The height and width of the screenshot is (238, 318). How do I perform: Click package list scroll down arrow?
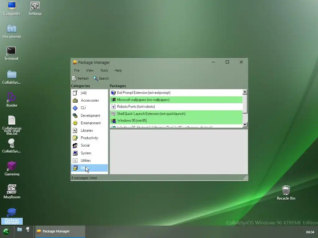point(245,125)
